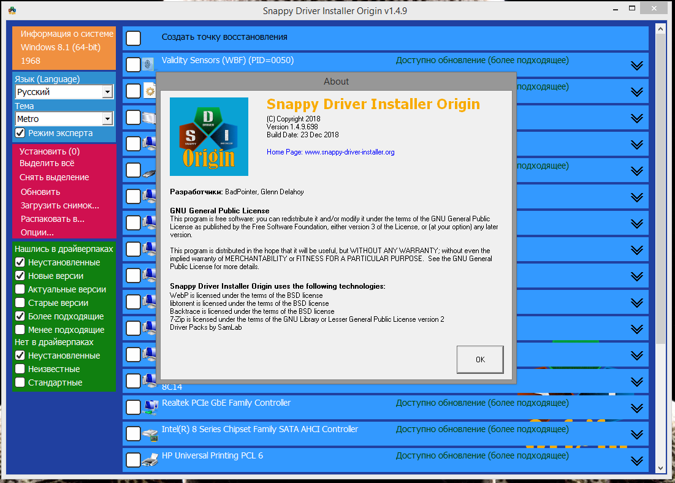Enable the Менее подходящие filter
Screen dimensions: 675x483
coord(20,330)
